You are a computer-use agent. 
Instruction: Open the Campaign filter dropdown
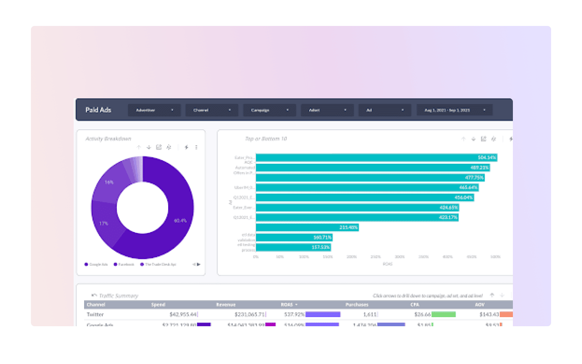coord(270,110)
